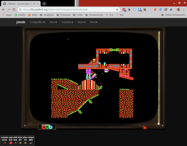Image resolution: width=187 pixels, height=146 pixels.
Task: Open Productivity bookmark folder
Action: 94,15
